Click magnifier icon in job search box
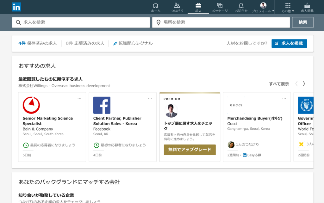Image resolution: width=324 pixels, height=203 pixels. [18, 22]
